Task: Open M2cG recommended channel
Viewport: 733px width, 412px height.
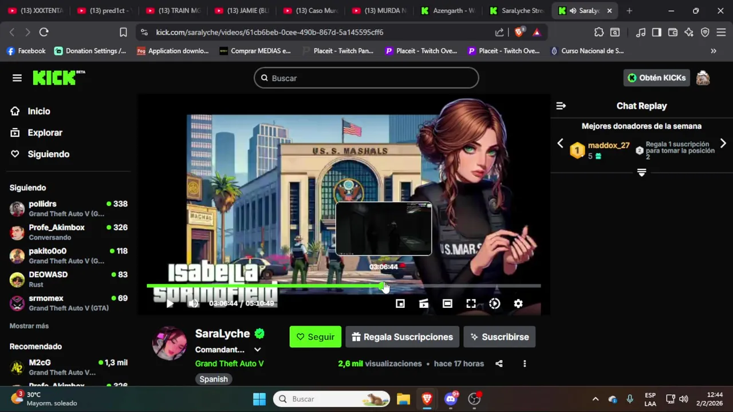Action: coord(69,367)
